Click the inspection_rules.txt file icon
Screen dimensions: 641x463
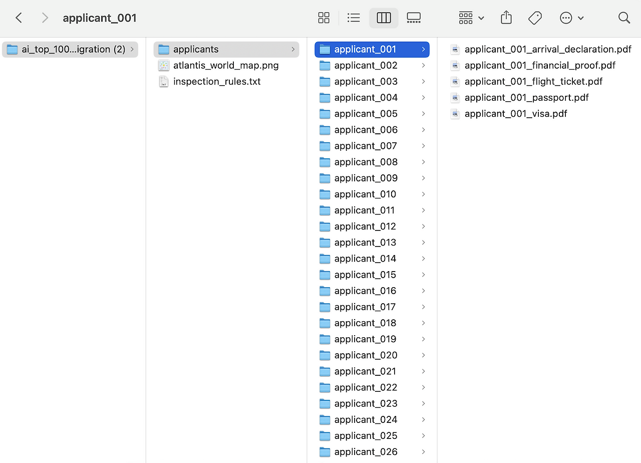(164, 81)
